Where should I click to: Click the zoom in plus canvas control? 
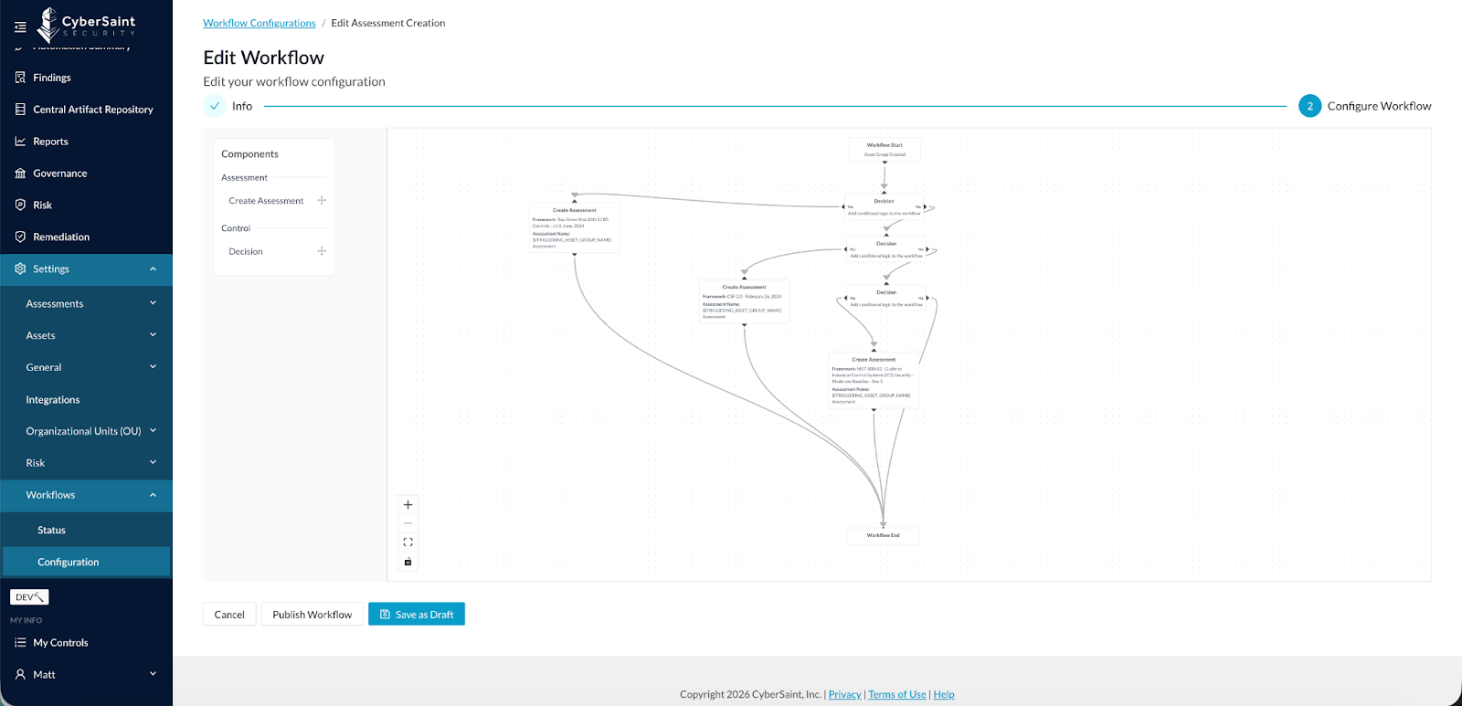coord(408,505)
